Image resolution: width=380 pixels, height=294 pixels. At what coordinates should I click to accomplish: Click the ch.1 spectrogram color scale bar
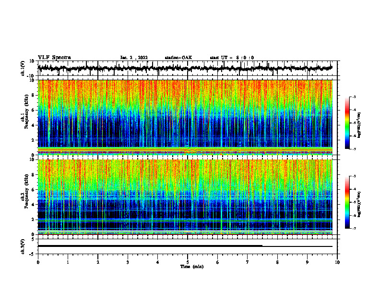pos(347,123)
